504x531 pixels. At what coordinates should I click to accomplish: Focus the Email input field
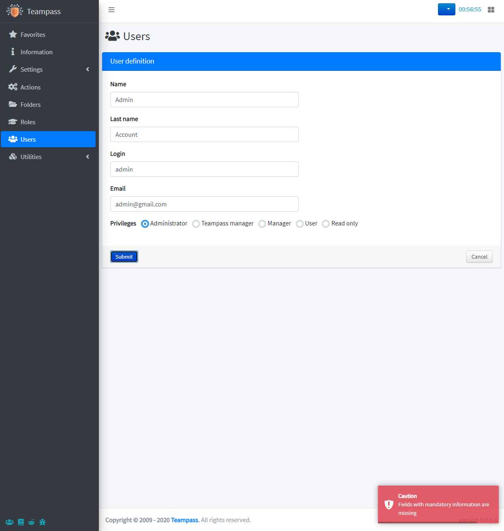click(x=204, y=204)
